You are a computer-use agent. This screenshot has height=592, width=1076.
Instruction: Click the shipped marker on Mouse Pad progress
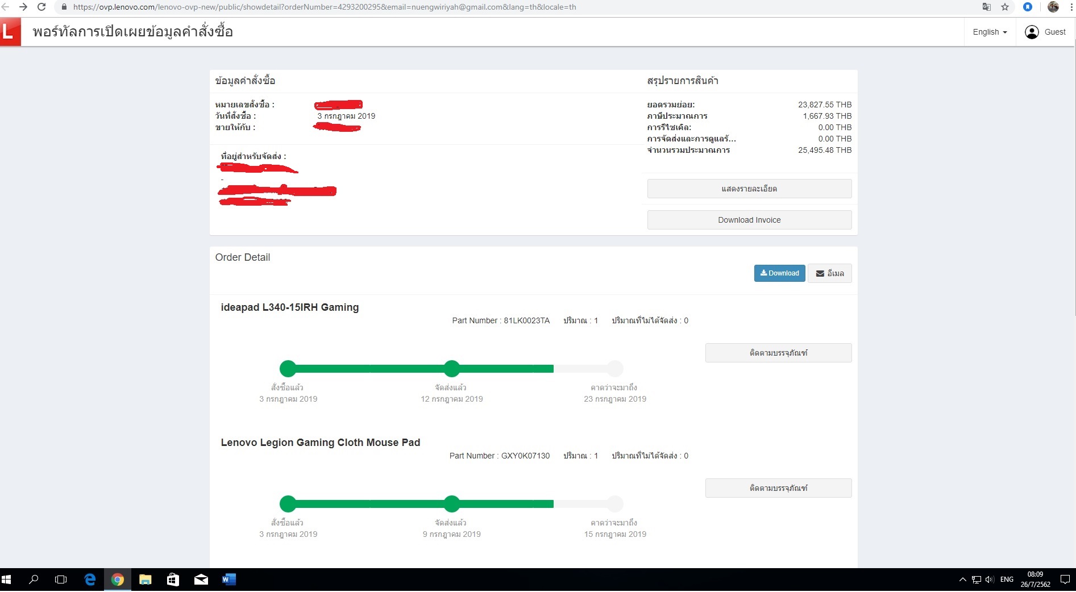[x=452, y=504]
